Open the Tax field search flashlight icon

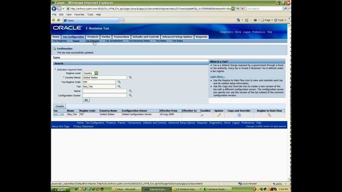(x=119, y=86)
